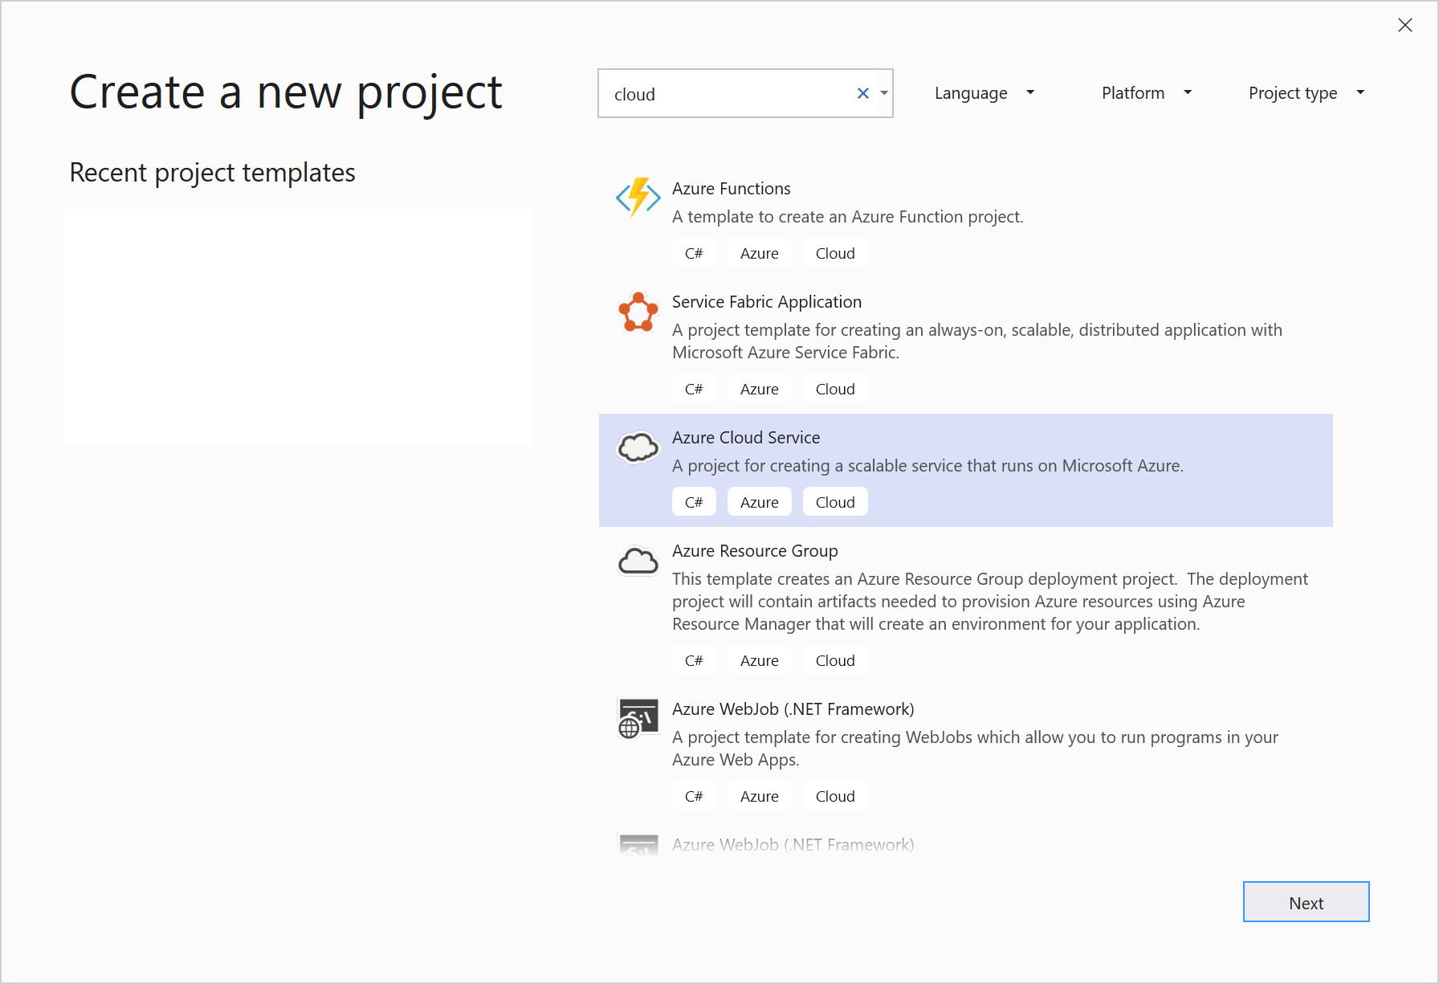Open the Language filter dropdown
Image resolution: width=1439 pixels, height=984 pixels.
click(x=983, y=93)
